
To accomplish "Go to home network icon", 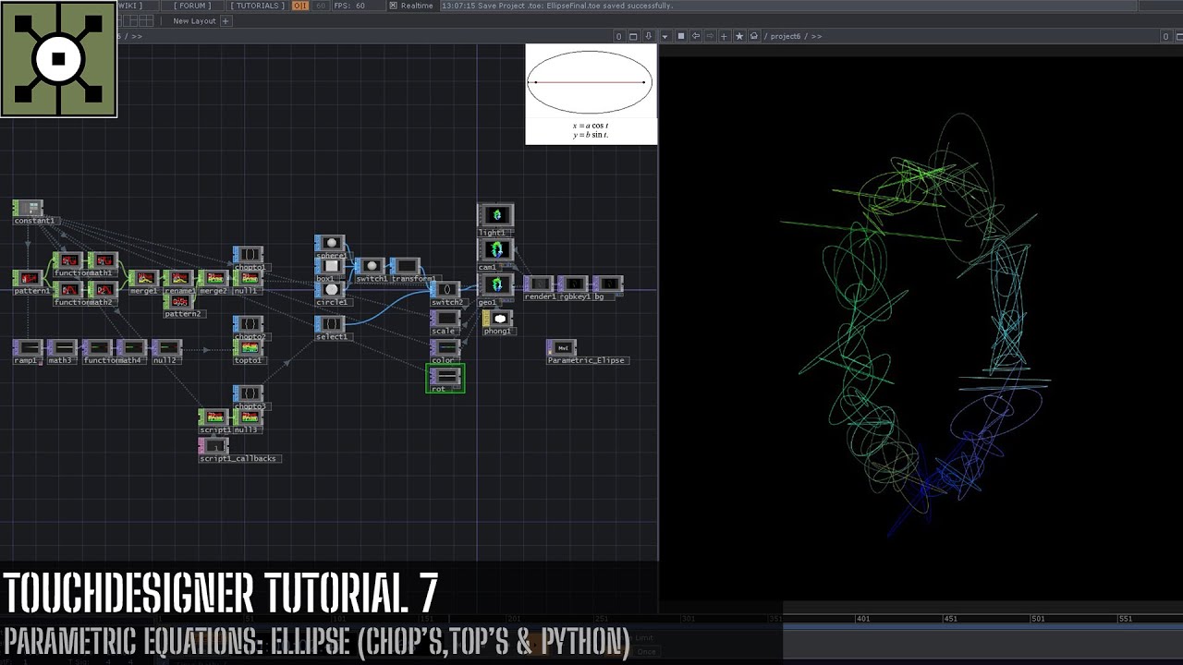I will tap(754, 36).
